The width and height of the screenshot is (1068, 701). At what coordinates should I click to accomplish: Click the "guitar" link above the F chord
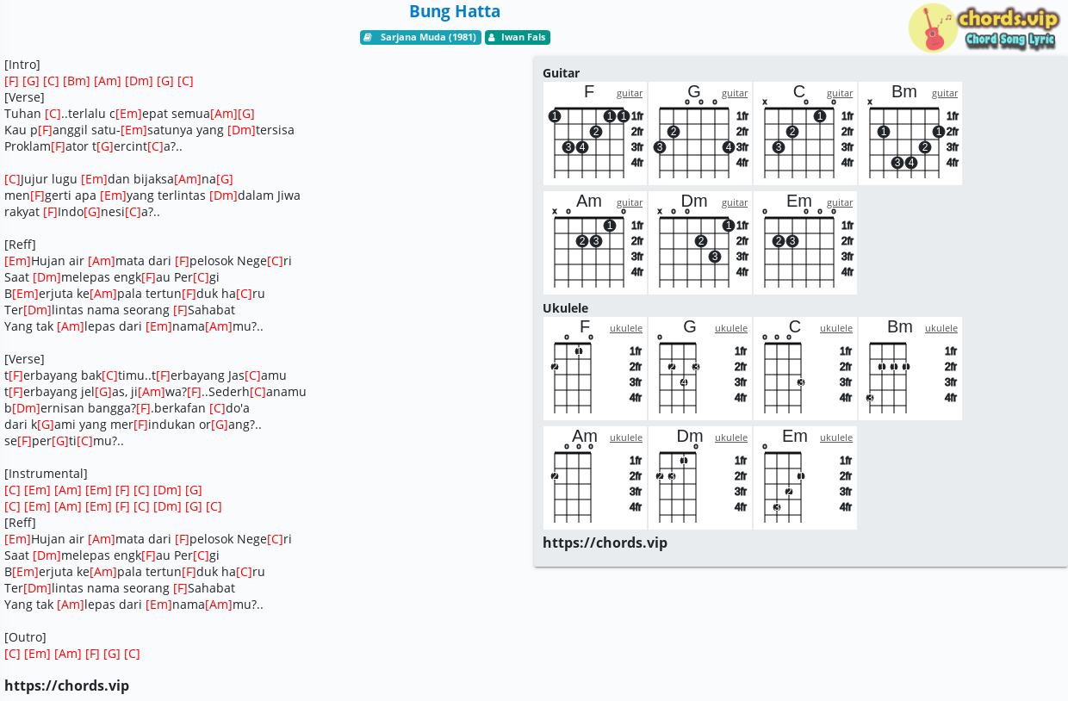coord(630,93)
